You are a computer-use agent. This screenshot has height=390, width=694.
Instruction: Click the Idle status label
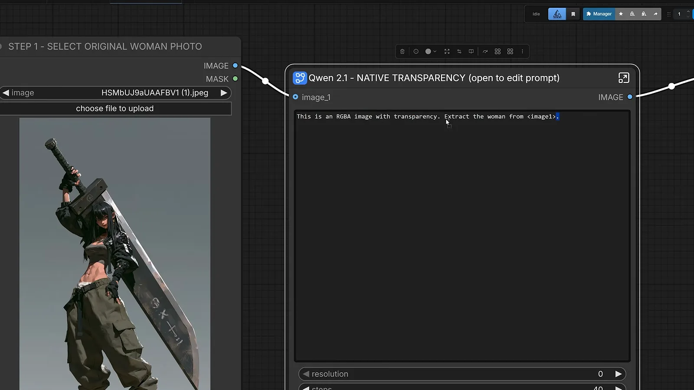[x=536, y=14]
